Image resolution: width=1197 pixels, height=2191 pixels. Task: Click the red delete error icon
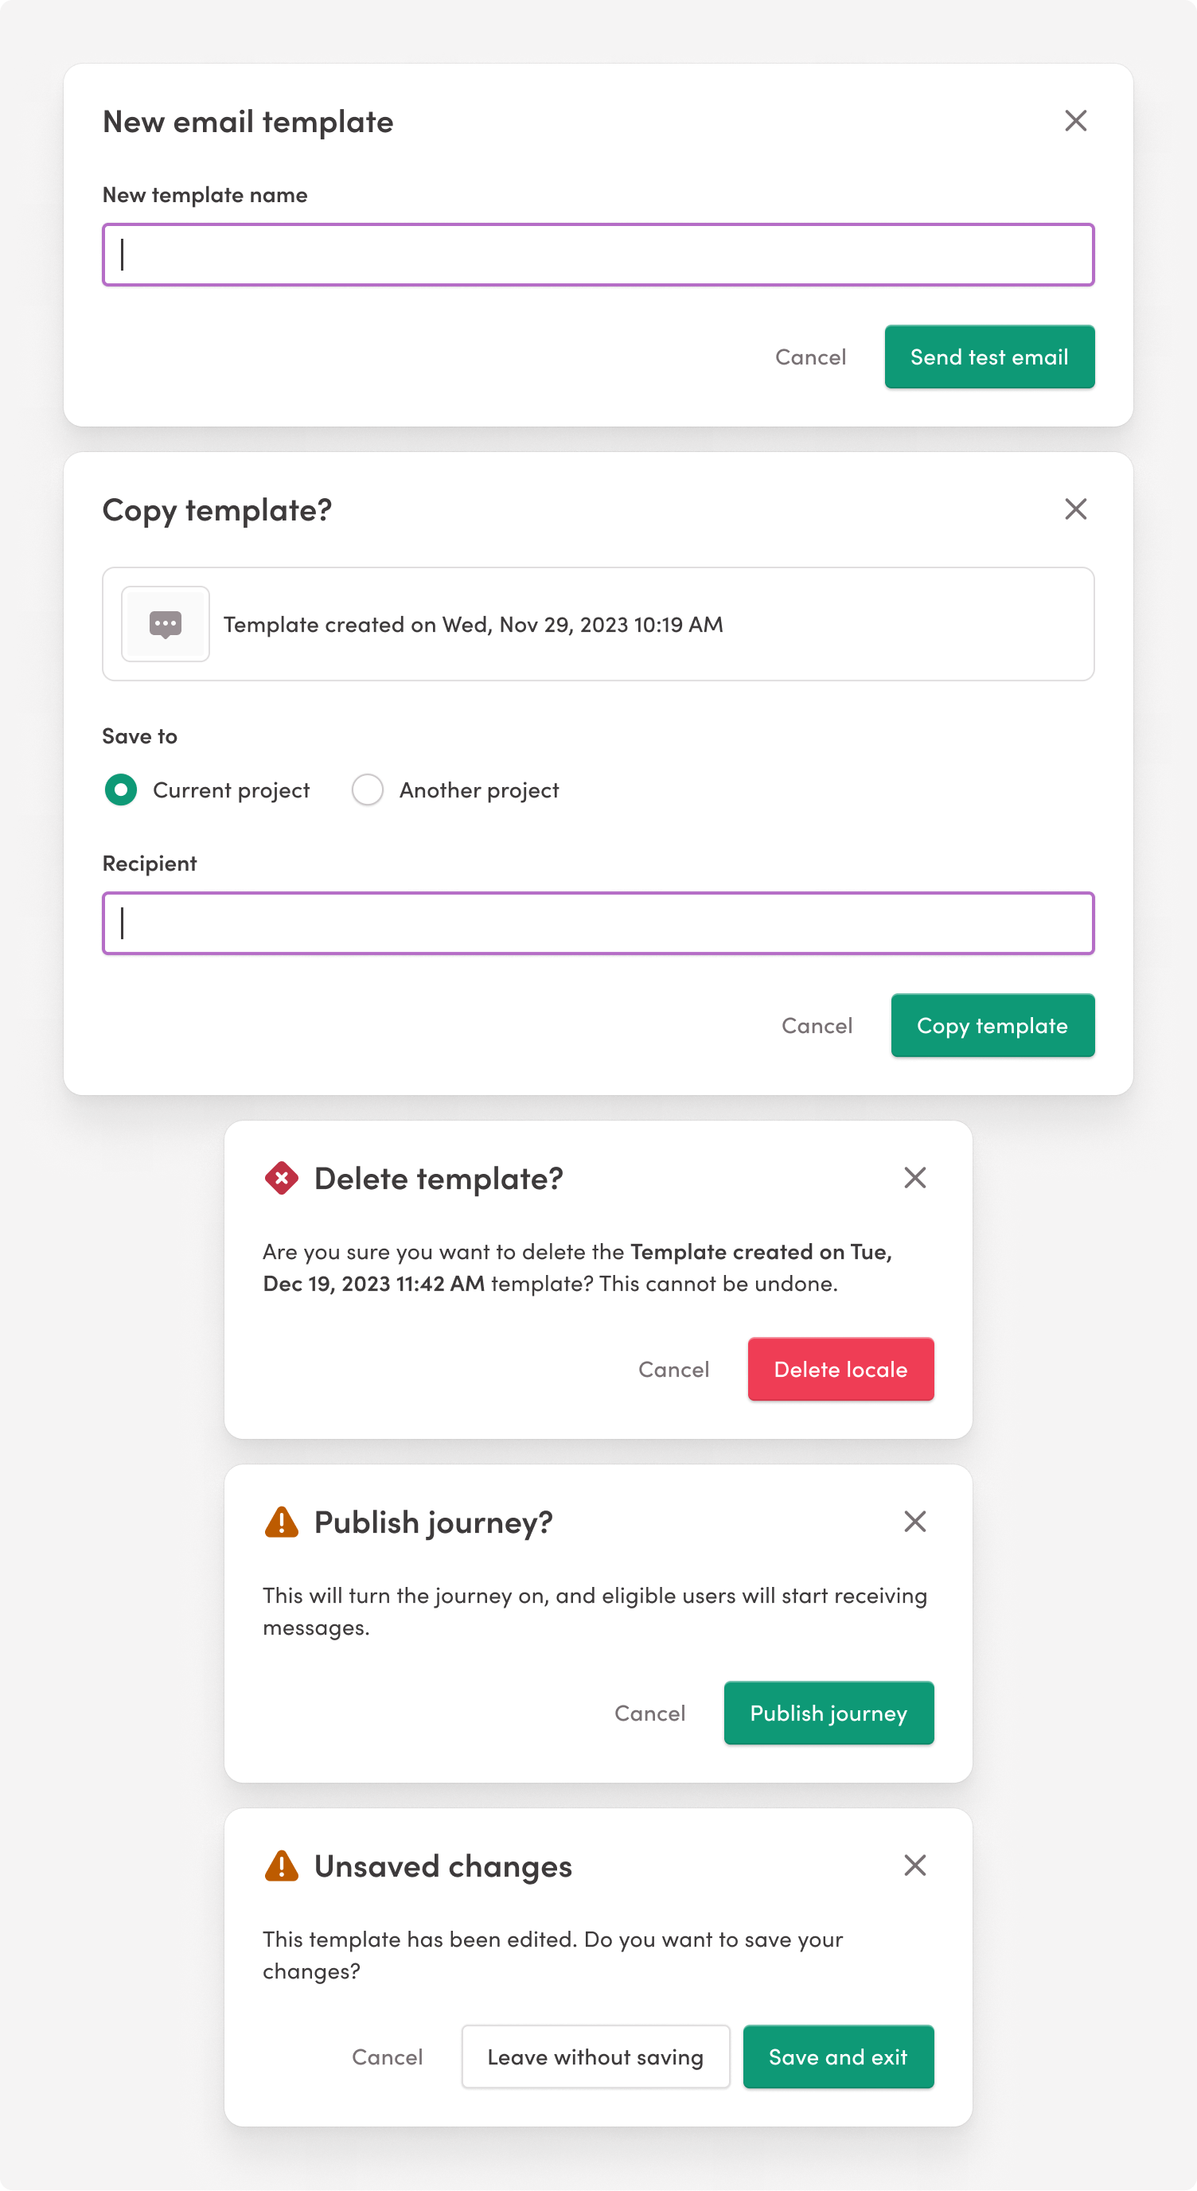[282, 1179]
